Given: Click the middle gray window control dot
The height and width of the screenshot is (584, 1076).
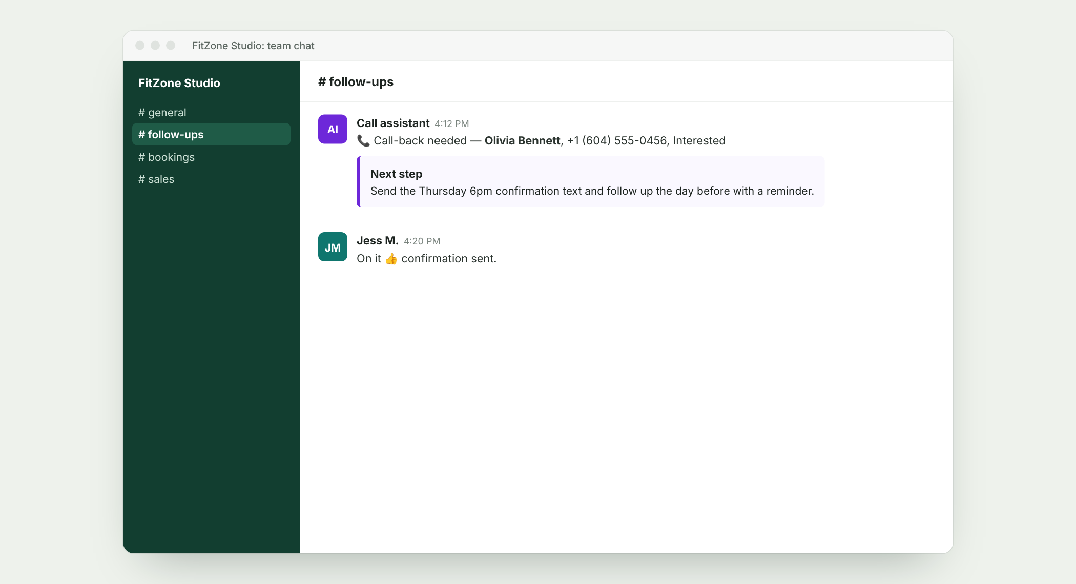Looking at the screenshot, I should [x=155, y=46].
